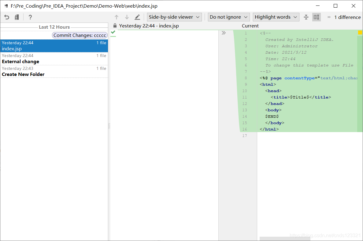Minimize the history window
The width and height of the screenshot is (363, 241).
(x=318, y=6)
